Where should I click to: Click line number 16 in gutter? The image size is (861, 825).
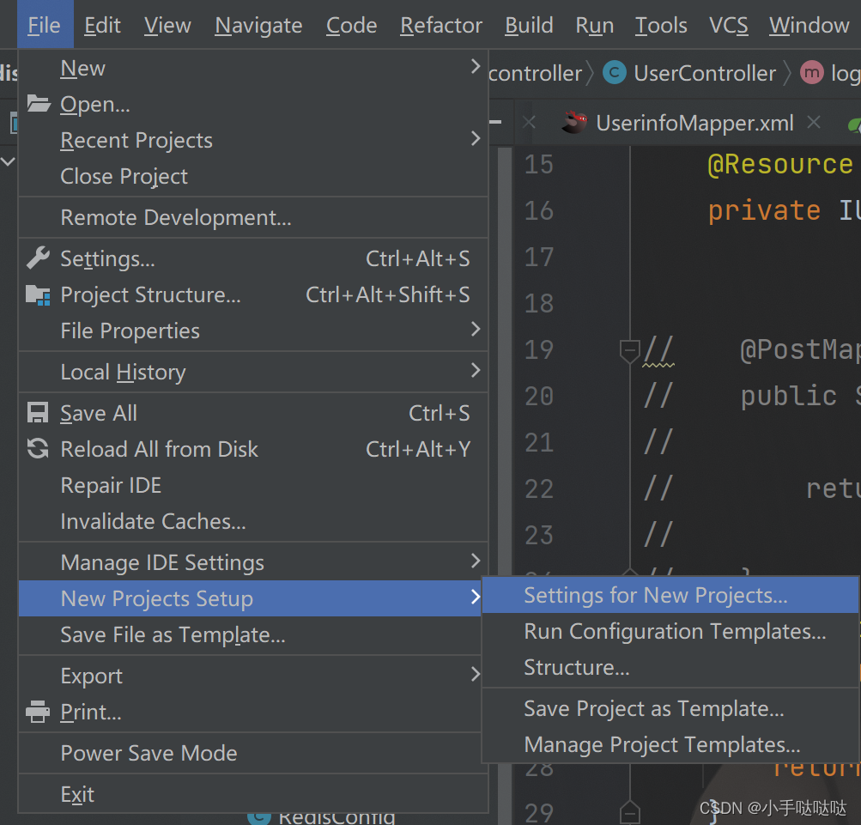pos(539,211)
